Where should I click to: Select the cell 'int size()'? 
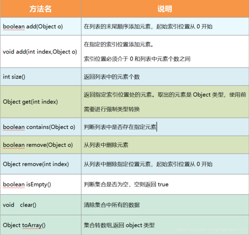41,77
